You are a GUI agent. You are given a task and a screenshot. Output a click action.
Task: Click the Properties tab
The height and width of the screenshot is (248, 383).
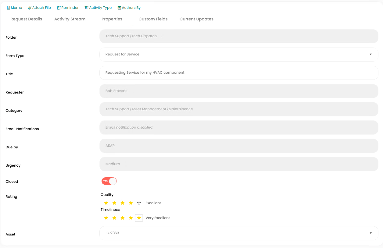click(x=112, y=19)
